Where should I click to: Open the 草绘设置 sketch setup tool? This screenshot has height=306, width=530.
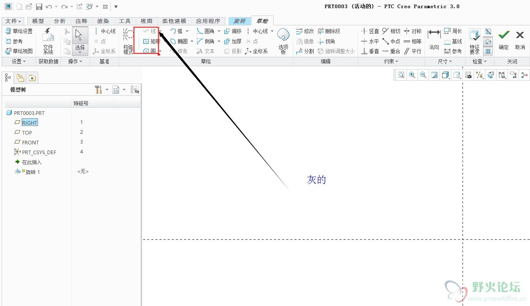19,31
